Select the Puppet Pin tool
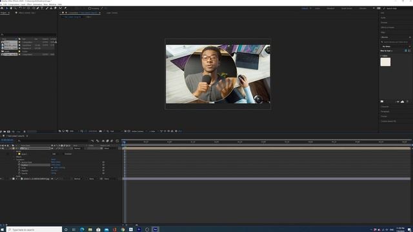This screenshot has width=413, height=232. 65,8
